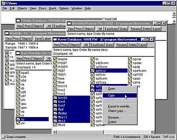Select the ftbs6 series icon

pos(55,125)
